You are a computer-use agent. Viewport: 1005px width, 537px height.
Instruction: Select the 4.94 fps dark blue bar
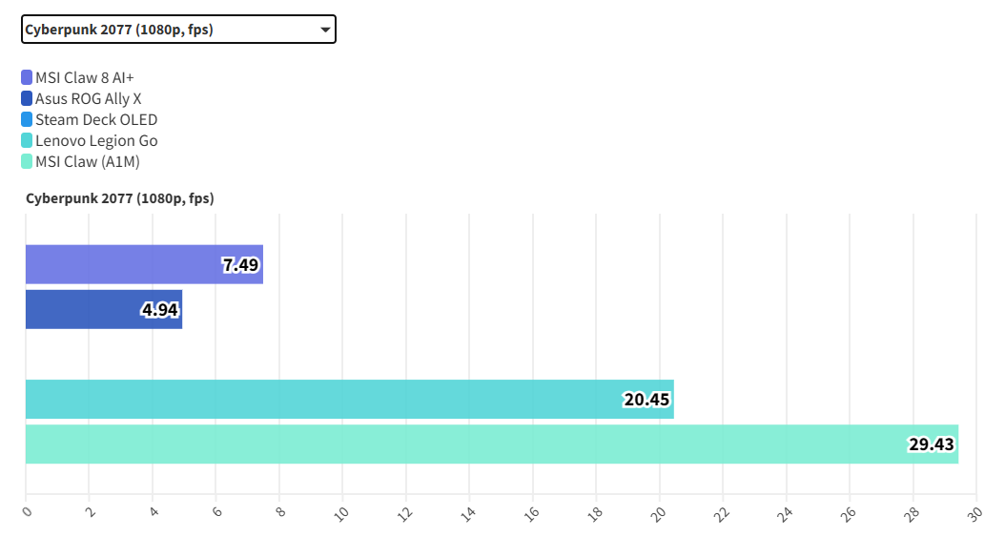pos(84,309)
